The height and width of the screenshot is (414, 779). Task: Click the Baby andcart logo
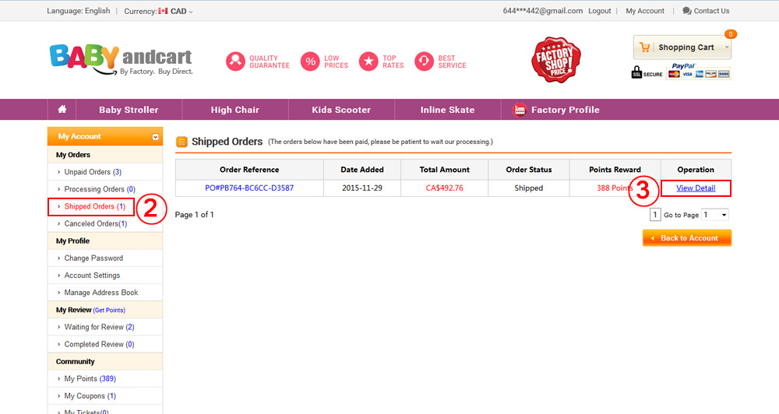click(121, 60)
